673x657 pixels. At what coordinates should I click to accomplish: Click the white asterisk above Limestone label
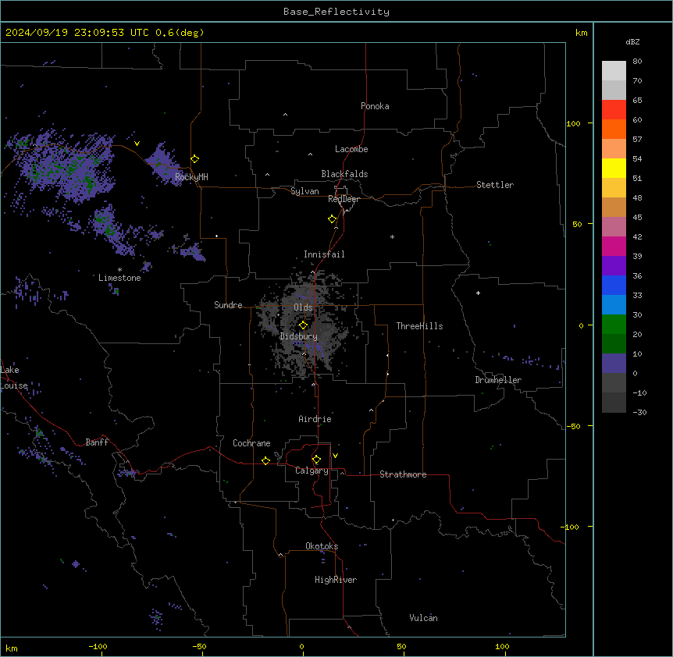tap(119, 270)
